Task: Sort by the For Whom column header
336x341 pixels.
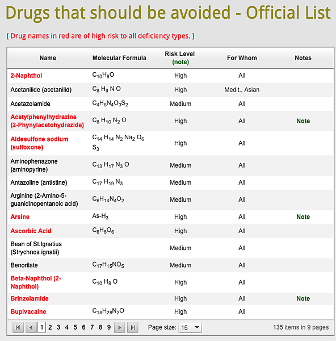Action: pos(242,58)
